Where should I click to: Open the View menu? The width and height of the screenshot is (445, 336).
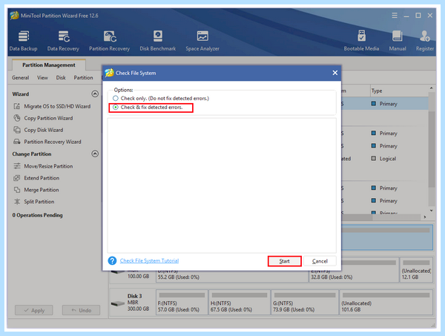point(42,77)
